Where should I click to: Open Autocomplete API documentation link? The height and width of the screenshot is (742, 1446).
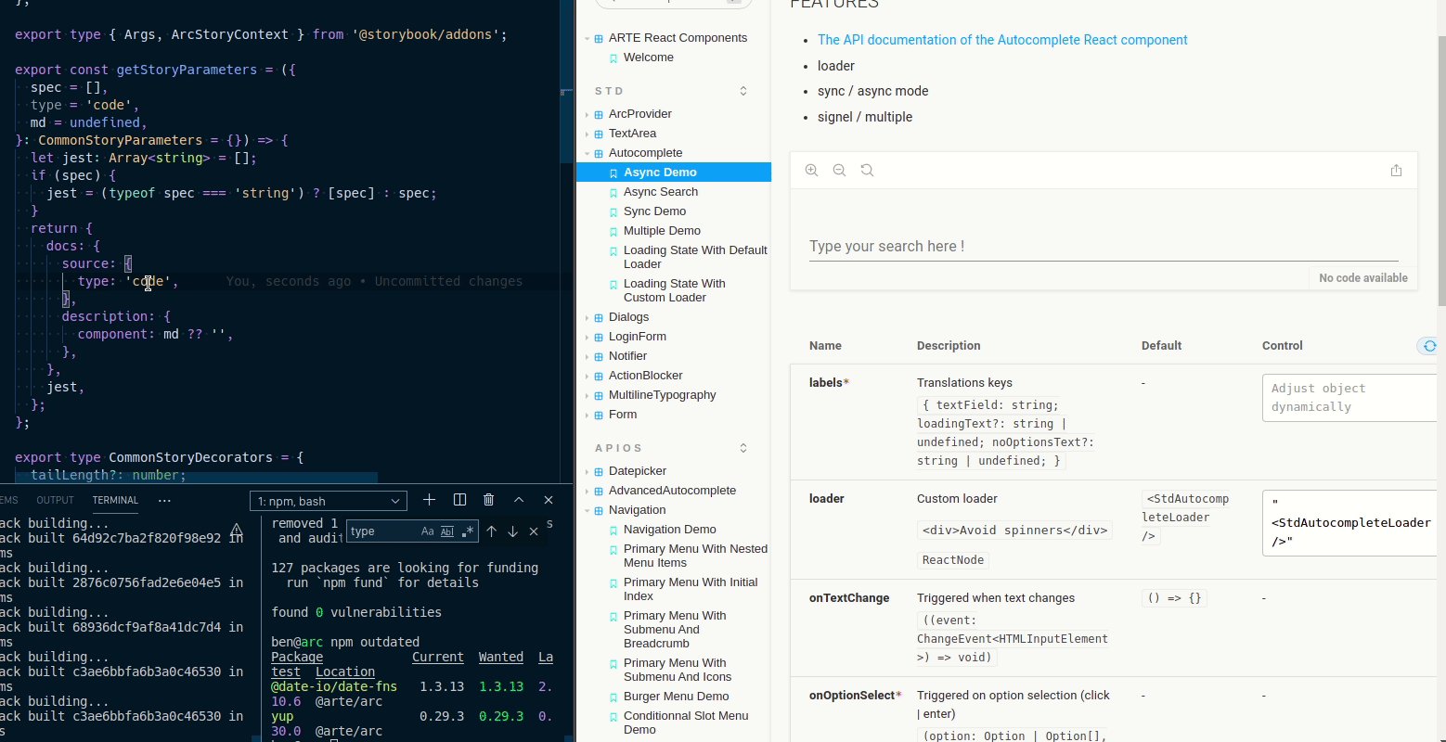pos(1002,40)
